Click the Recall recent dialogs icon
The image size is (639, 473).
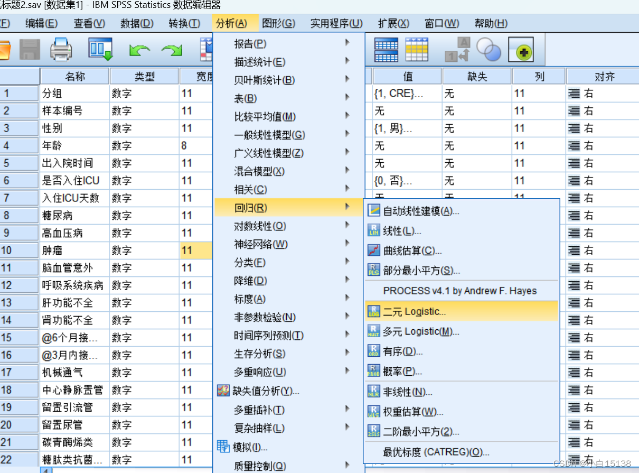coord(100,50)
